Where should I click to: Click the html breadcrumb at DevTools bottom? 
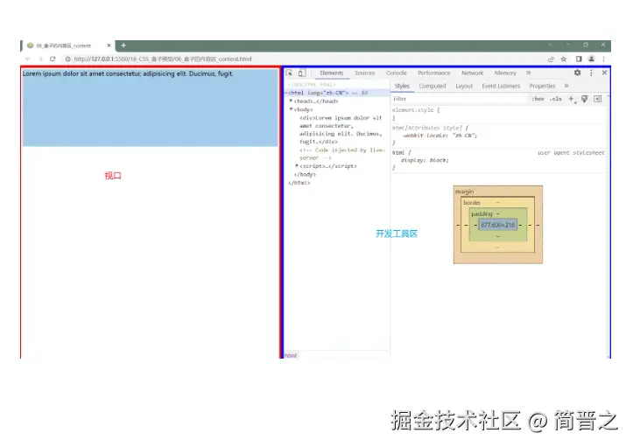(291, 355)
